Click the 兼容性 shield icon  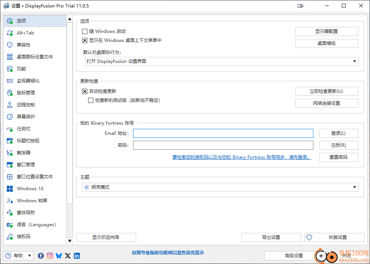[x=10, y=45]
